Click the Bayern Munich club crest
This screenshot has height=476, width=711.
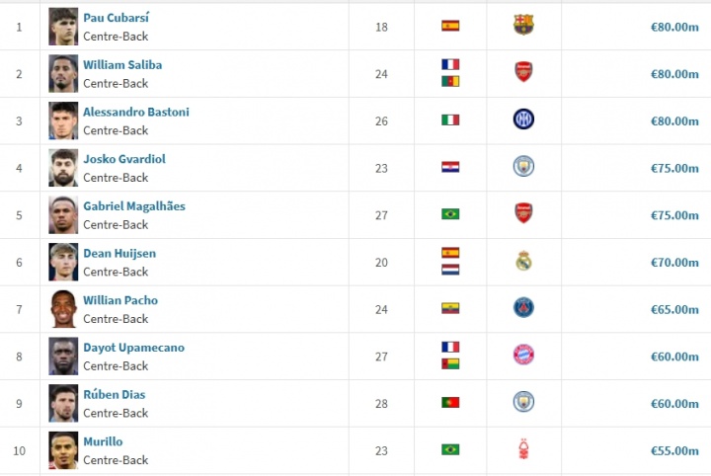(x=523, y=356)
